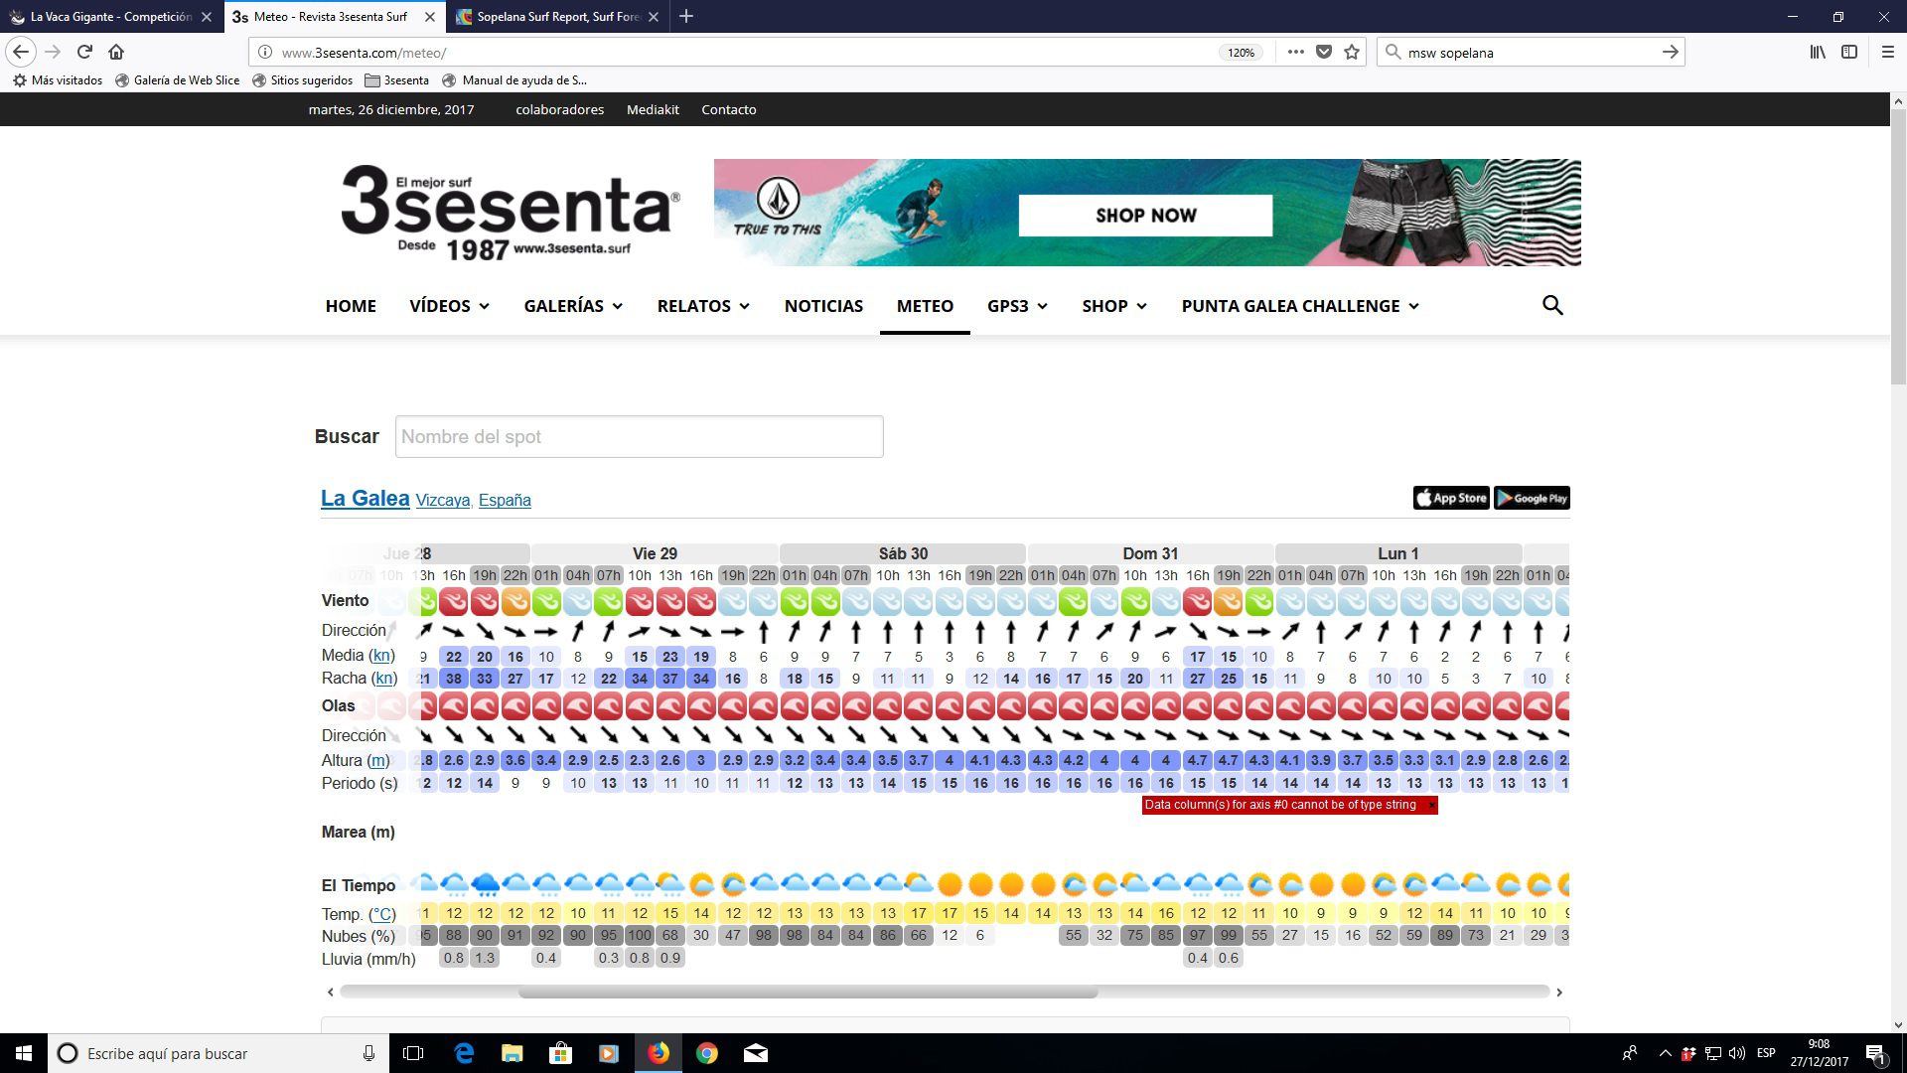The height and width of the screenshot is (1073, 1907).
Task: Close the red data column error message
Action: [1431, 805]
